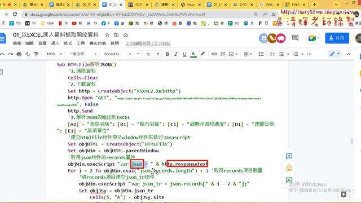Open the 擴充功能 menu
Viewport: 361px width, 203px height.
click(98, 43)
